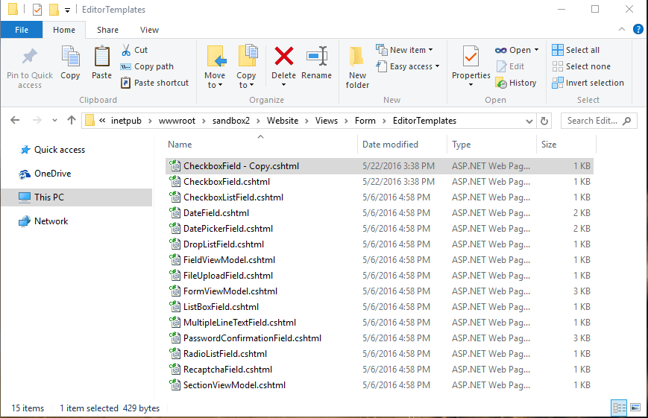The height and width of the screenshot is (418, 648).
Task: Click the Copy path button
Action: pyautogui.click(x=147, y=66)
